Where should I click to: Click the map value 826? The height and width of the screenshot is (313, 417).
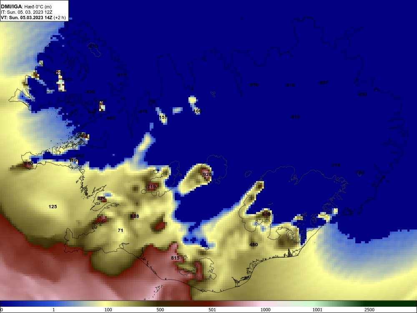(x=102, y=198)
